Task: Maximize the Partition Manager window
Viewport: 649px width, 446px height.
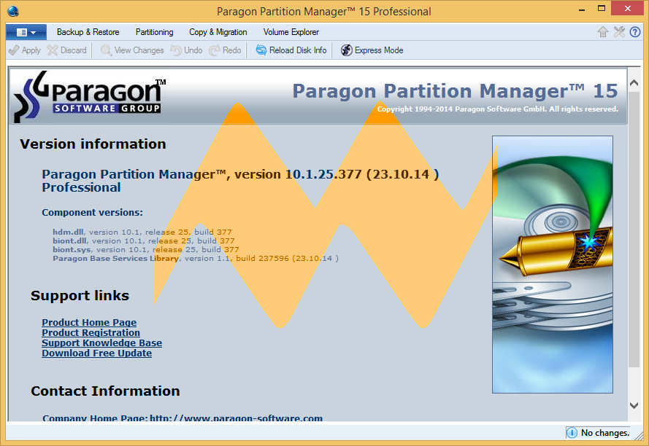Action: coord(602,9)
